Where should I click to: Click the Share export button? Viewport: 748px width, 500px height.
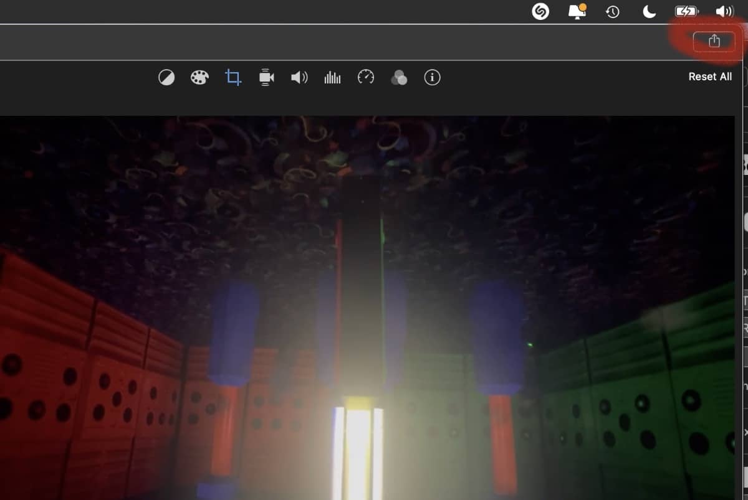[x=714, y=41]
